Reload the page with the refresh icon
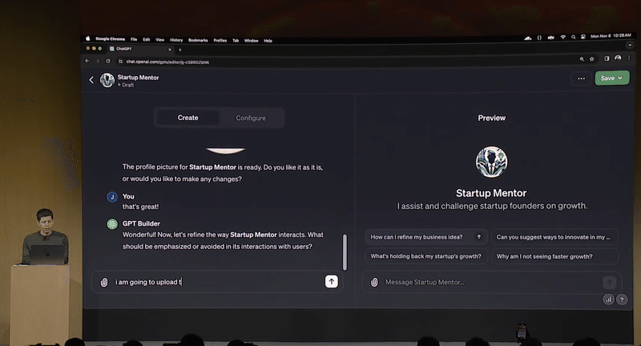The image size is (641, 346). tap(108, 62)
